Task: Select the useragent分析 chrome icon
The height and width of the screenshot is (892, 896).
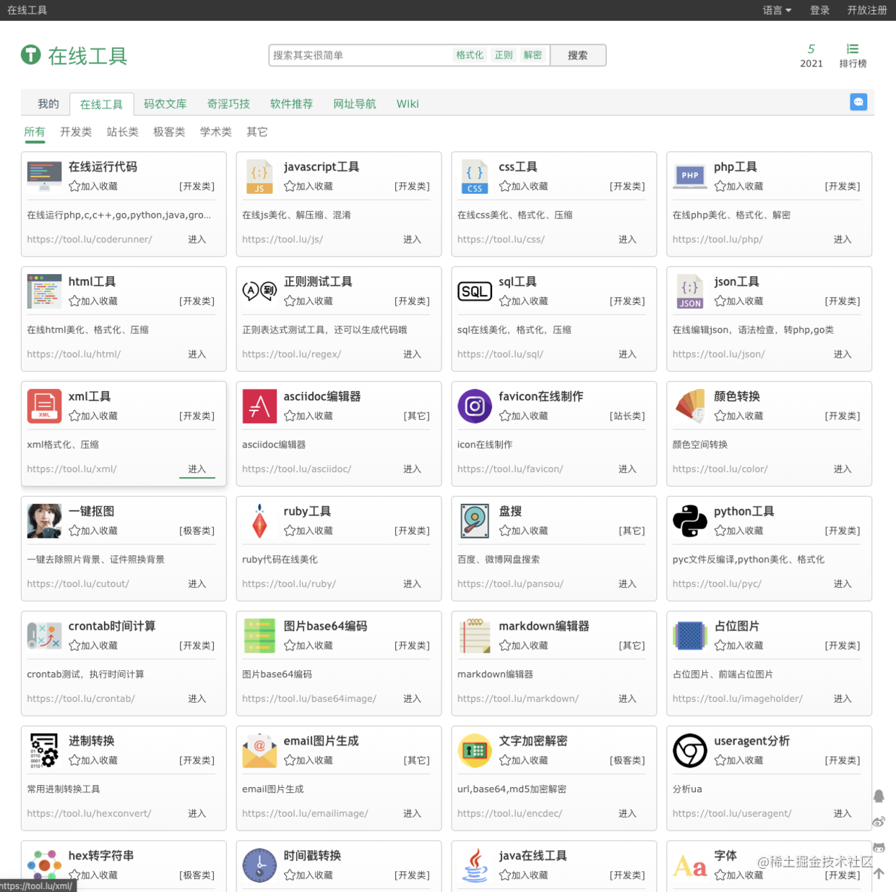Action: [690, 751]
